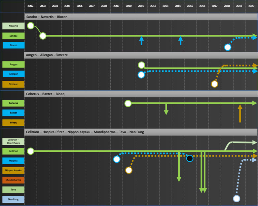Click the 2006 year column header
This screenshot has height=206, width=258.
[80, 6]
